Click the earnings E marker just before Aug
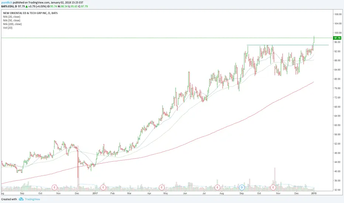 tap(217, 187)
